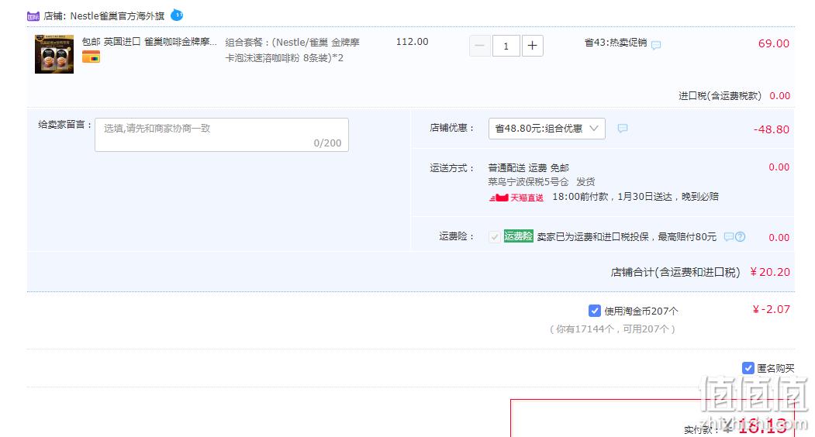Open the freight insurance help question icon
The image size is (815, 437).
tap(740, 237)
